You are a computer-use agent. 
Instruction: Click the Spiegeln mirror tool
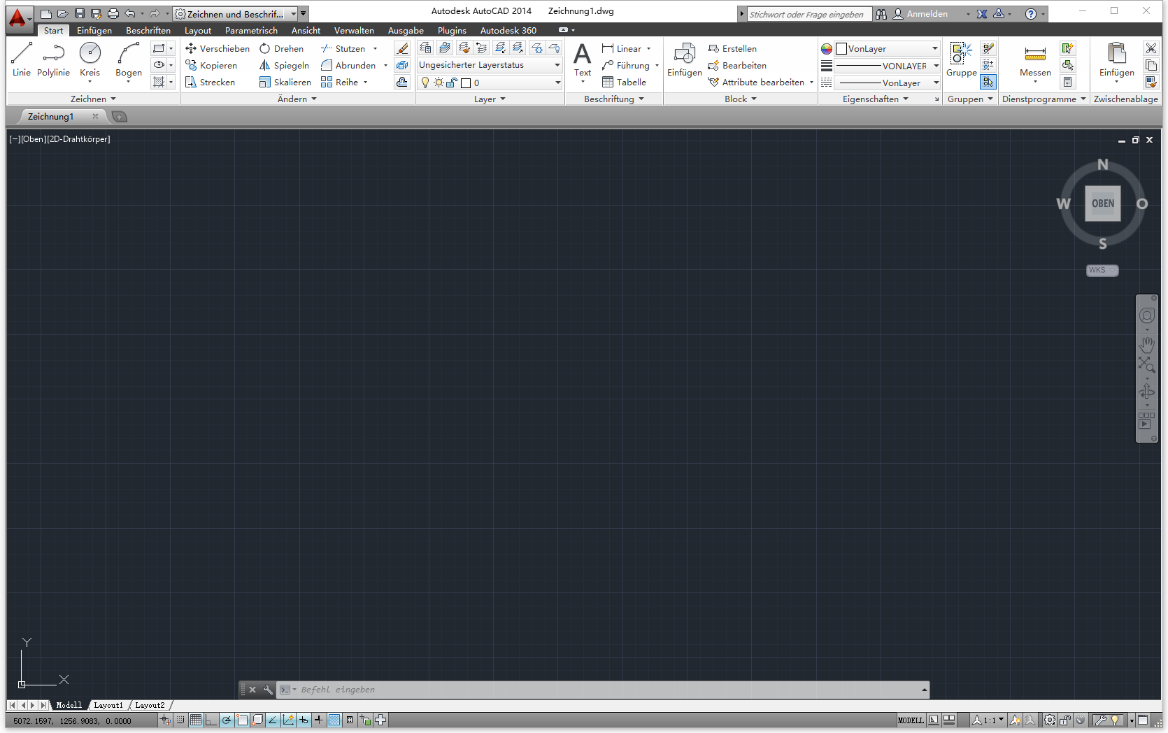[284, 65]
